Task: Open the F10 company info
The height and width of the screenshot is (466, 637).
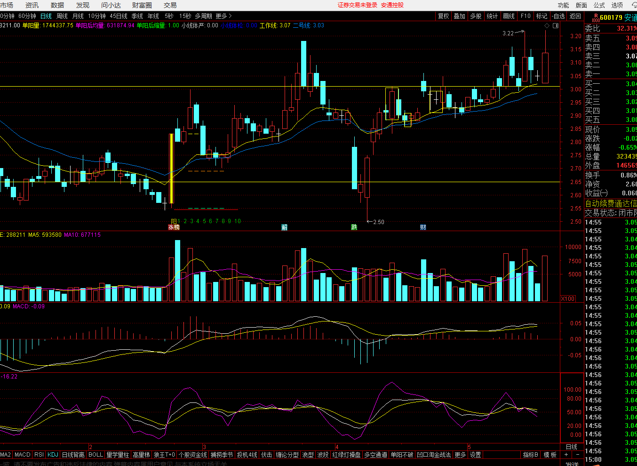Action: pos(526,16)
